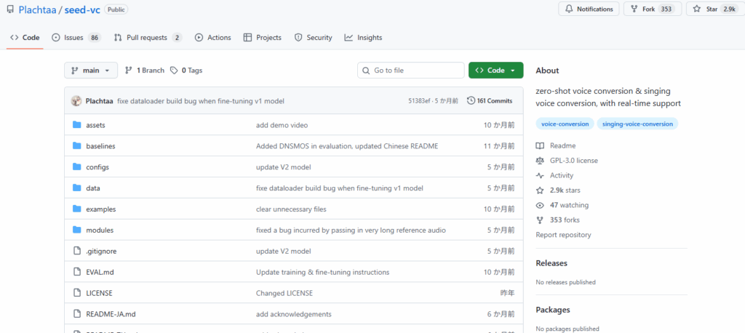Open the latest commit message link
This screenshot has height=333, width=745.
click(x=201, y=101)
